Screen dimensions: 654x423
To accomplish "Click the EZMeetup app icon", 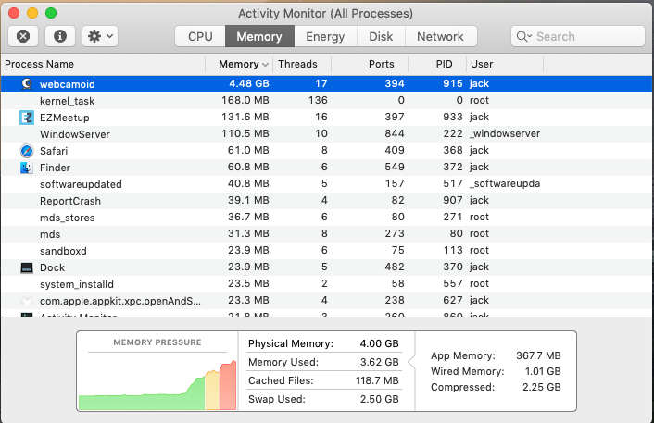I will 27,118.
